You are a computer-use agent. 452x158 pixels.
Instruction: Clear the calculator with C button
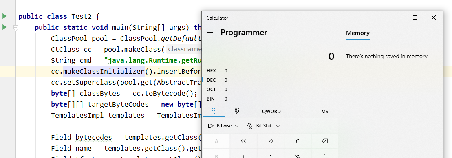[x=298, y=141]
